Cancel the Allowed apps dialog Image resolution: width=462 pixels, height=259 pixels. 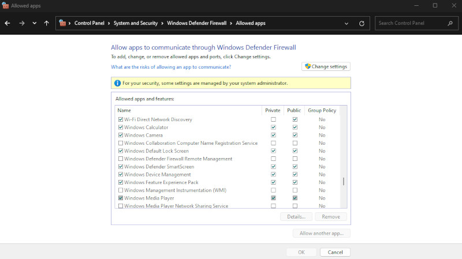335,252
